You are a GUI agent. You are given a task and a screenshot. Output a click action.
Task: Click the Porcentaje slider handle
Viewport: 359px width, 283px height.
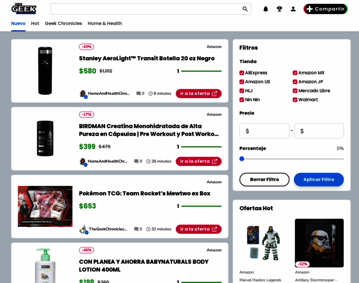242,158
